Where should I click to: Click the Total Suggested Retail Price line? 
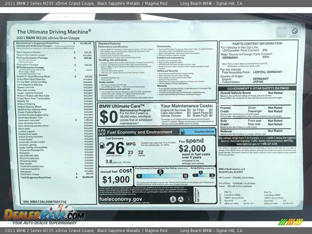click(36, 177)
